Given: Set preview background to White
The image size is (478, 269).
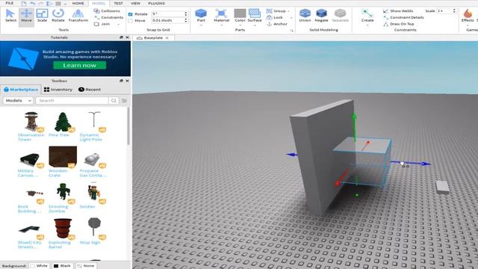Looking at the screenshot, I should click(x=39, y=266).
